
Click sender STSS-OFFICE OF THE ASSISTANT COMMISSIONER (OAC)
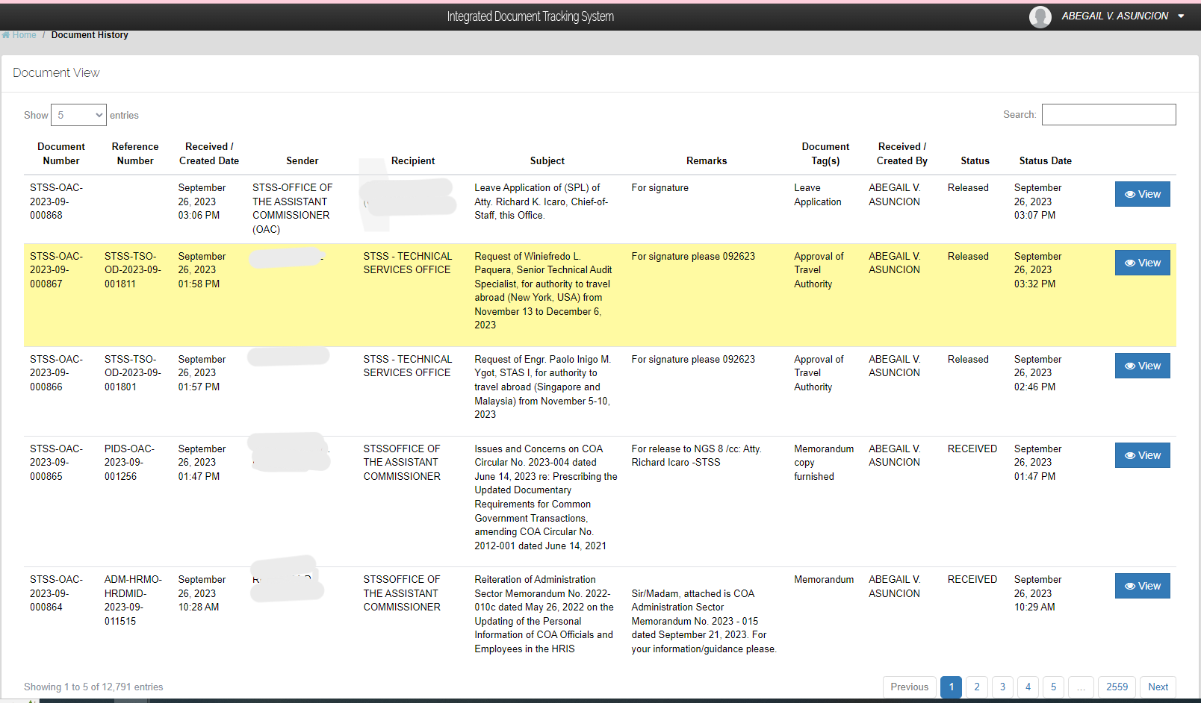pos(293,208)
